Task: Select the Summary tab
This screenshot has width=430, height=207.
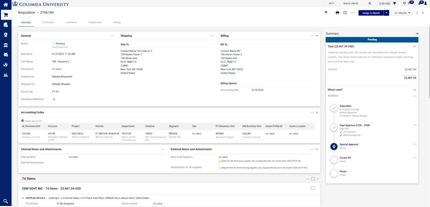Action: pyautogui.click(x=26, y=22)
